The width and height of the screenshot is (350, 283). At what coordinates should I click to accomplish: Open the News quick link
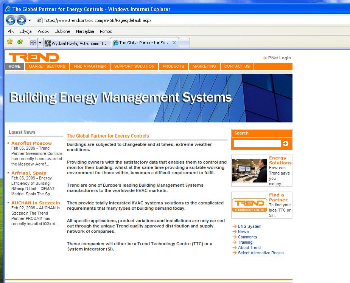pyautogui.click(x=243, y=232)
